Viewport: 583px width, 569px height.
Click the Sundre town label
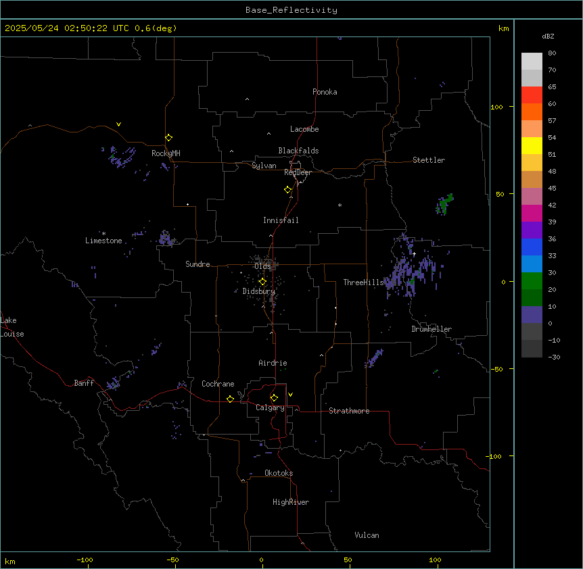click(197, 264)
